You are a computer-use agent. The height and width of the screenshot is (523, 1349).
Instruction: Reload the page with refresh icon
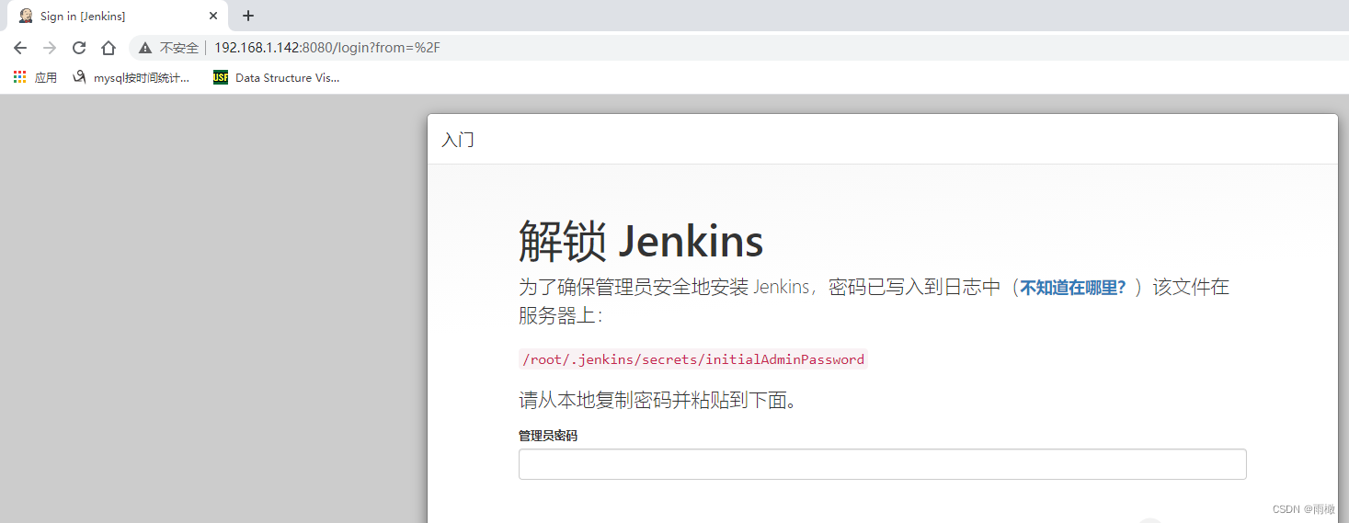(x=79, y=48)
